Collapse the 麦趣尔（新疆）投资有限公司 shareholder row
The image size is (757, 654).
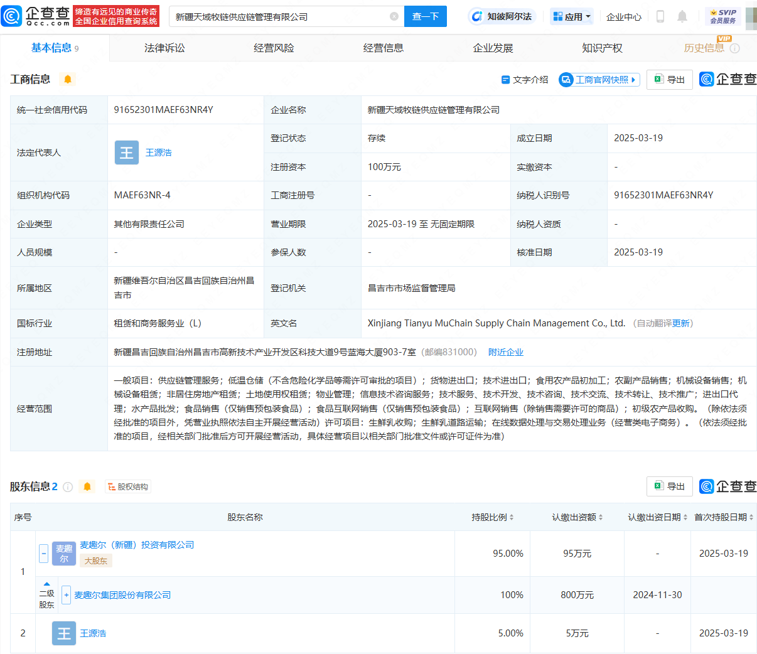pyautogui.click(x=44, y=553)
